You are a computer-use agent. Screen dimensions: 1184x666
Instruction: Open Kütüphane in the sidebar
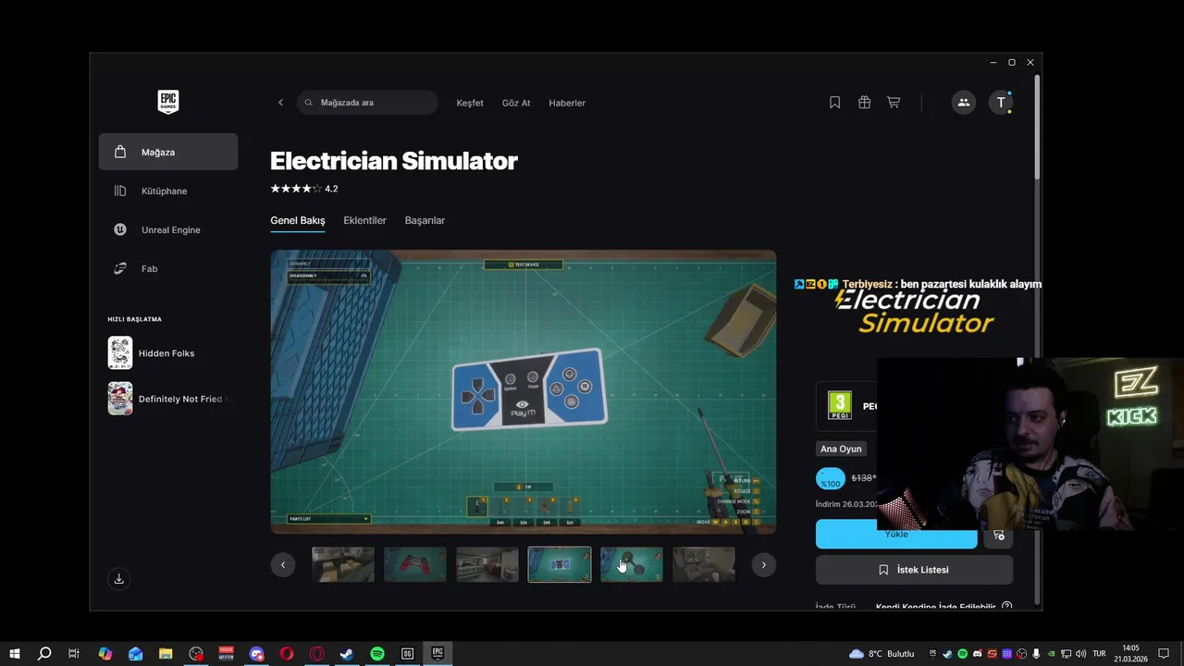click(x=168, y=191)
